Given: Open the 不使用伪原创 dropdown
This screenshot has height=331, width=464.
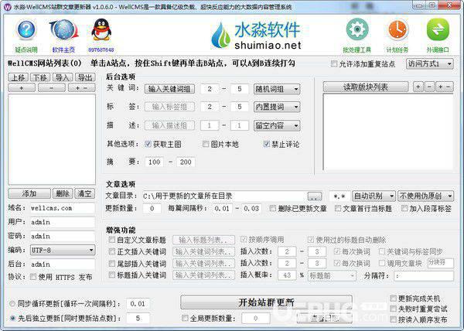Looking at the screenshot, I should click(x=425, y=196).
